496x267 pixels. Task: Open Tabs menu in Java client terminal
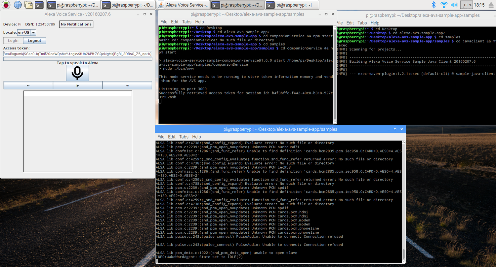click(362, 23)
